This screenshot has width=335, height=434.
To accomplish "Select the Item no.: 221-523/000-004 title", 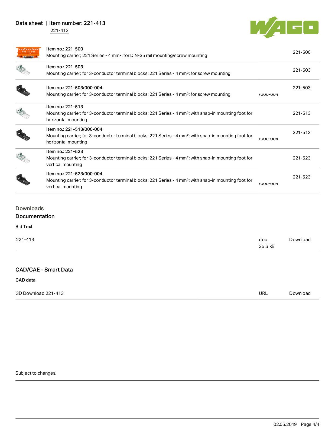I will (74, 174).
